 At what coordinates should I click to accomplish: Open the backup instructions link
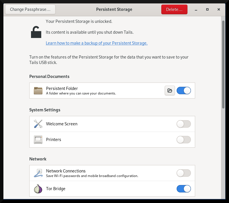point(96,43)
